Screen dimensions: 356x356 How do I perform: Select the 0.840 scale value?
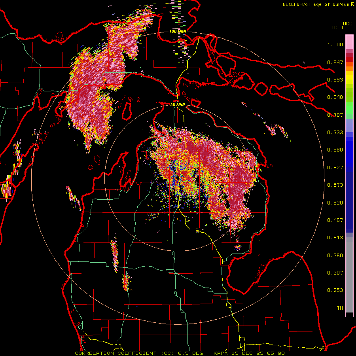point(335,97)
